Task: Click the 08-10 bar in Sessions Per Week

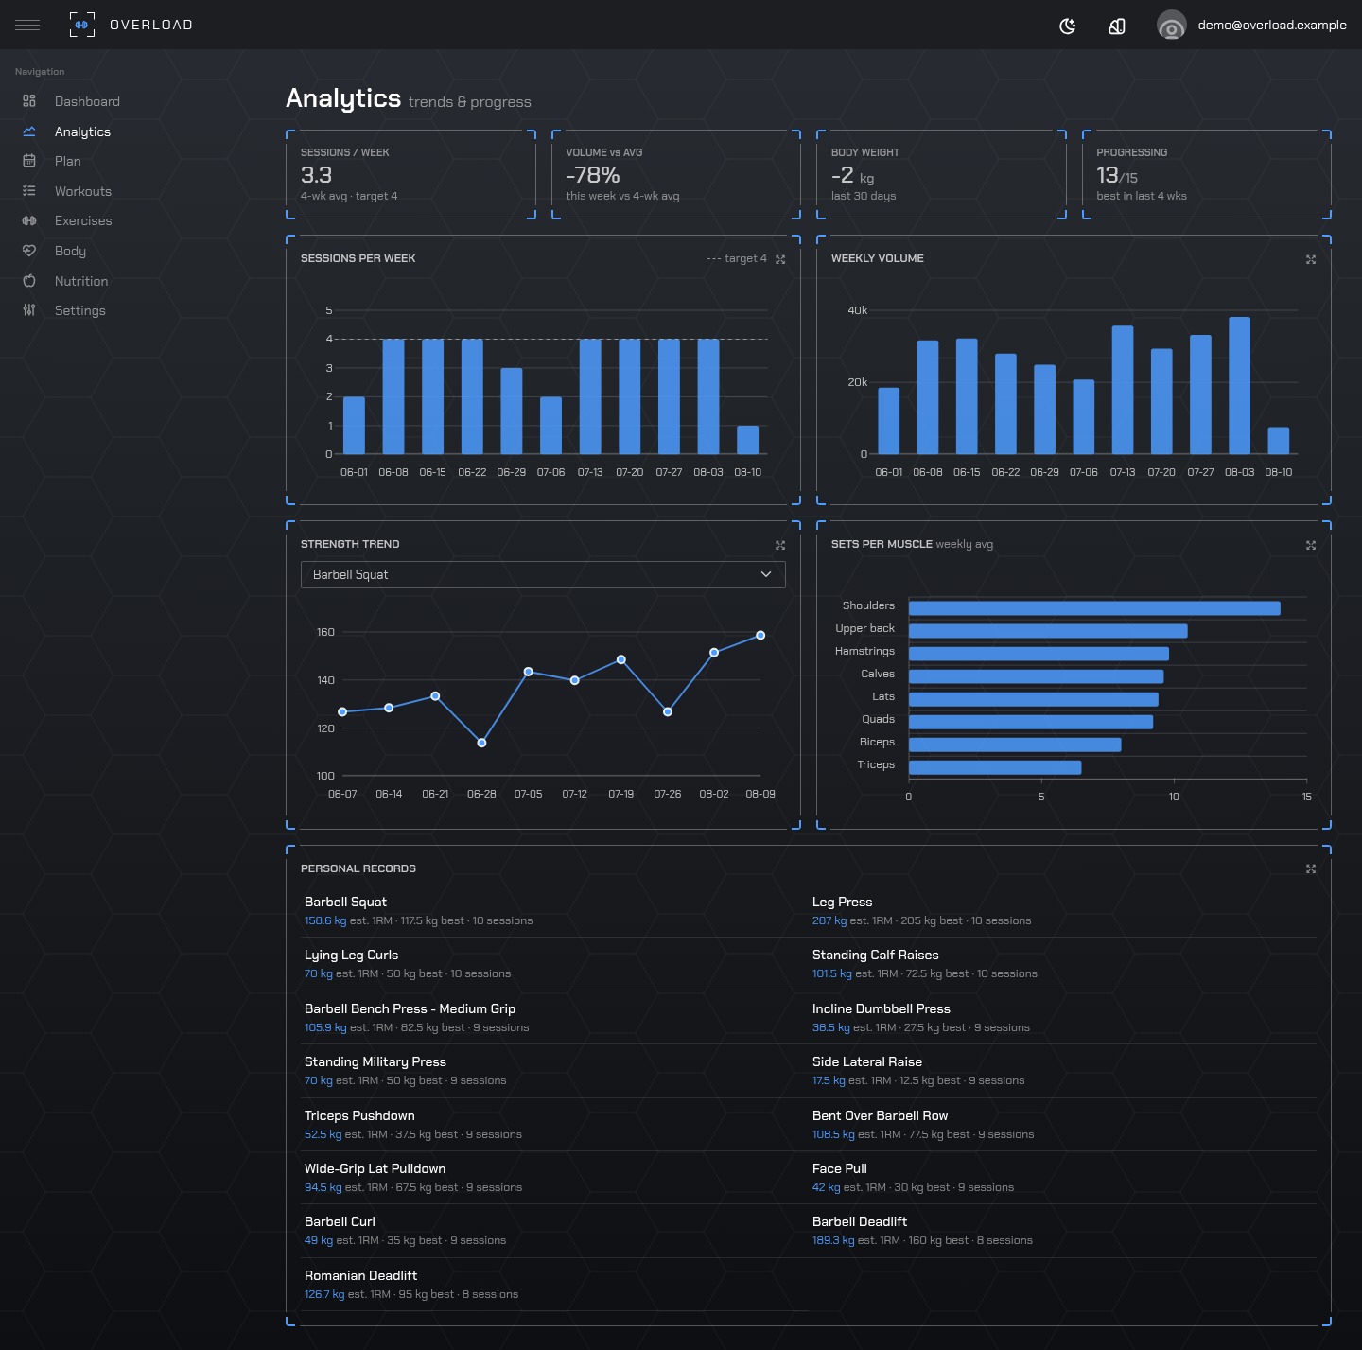Action: 748,440
